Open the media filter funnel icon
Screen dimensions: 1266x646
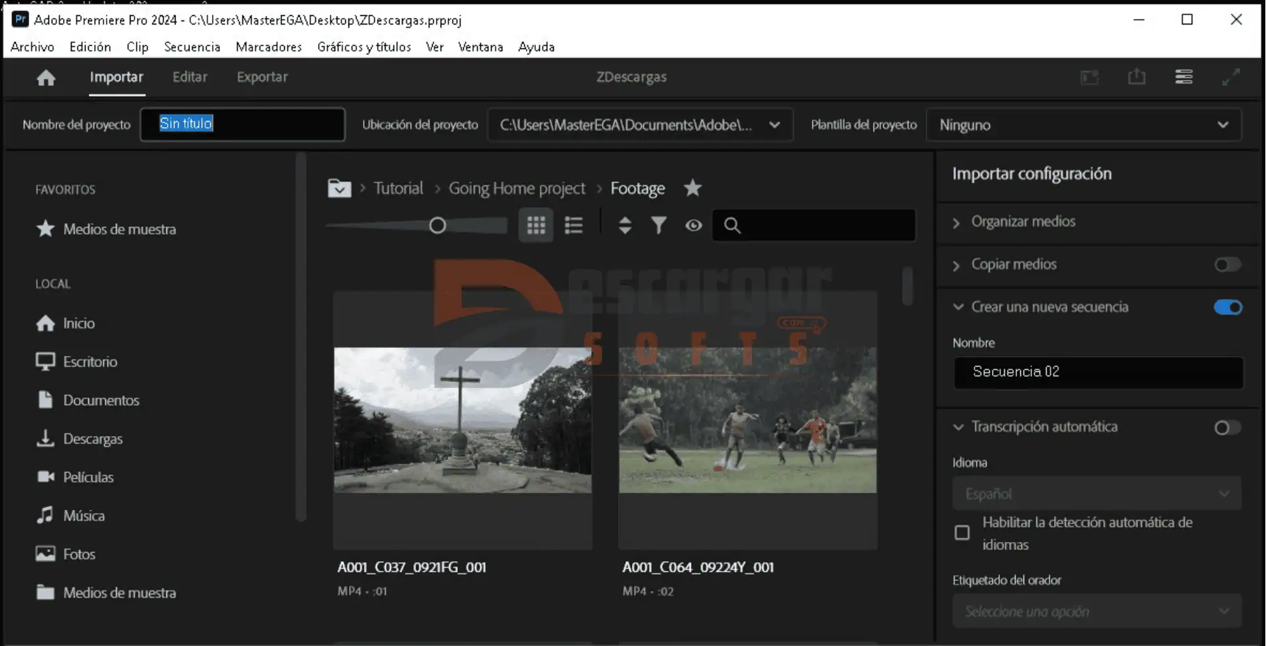(659, 226)
